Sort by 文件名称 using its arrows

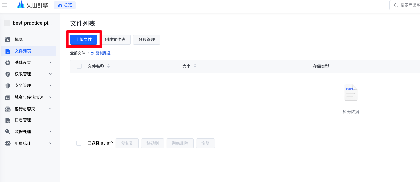click(108, 66)
